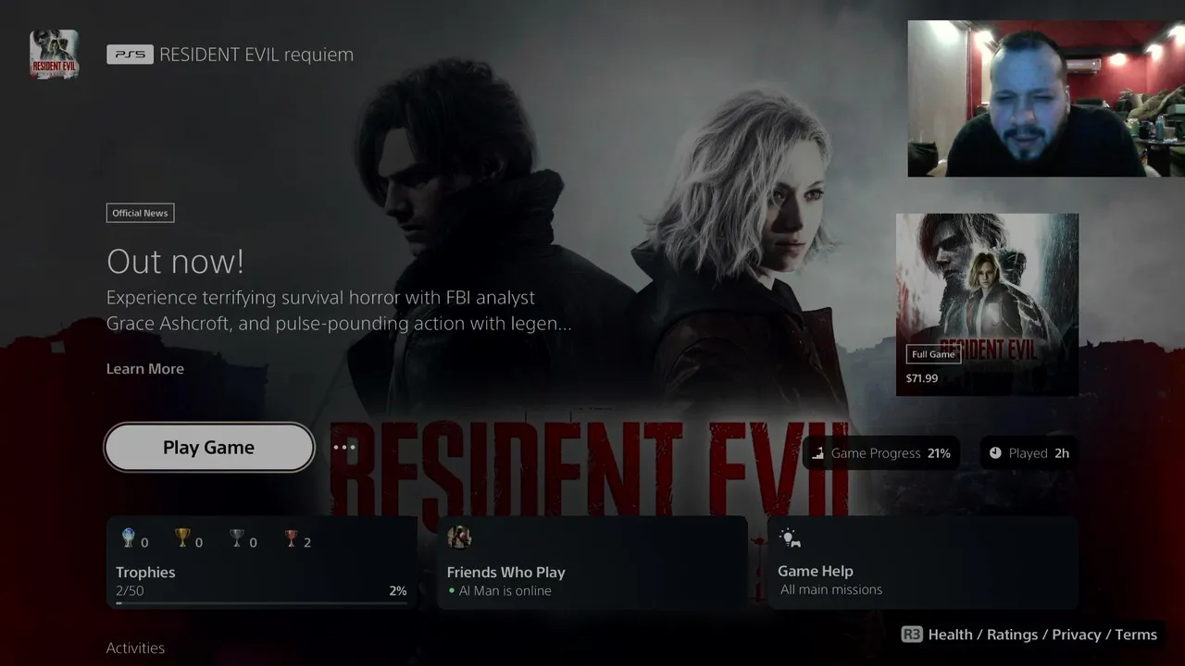Viewport: 1185px width, 666px height.
Task: Click 'All main missions' text
Action: [831, 589]
